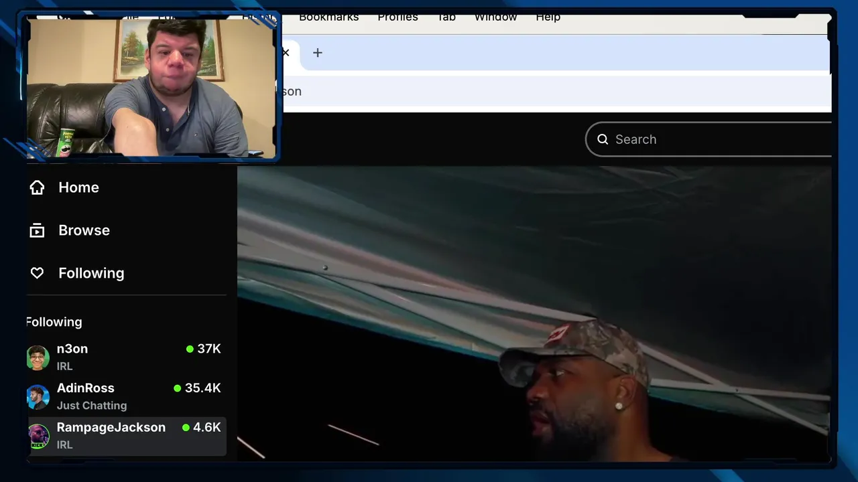Open n3on's avatar in Following list
The width and height of the screenshot is (858, 482).
click(38, 357)
